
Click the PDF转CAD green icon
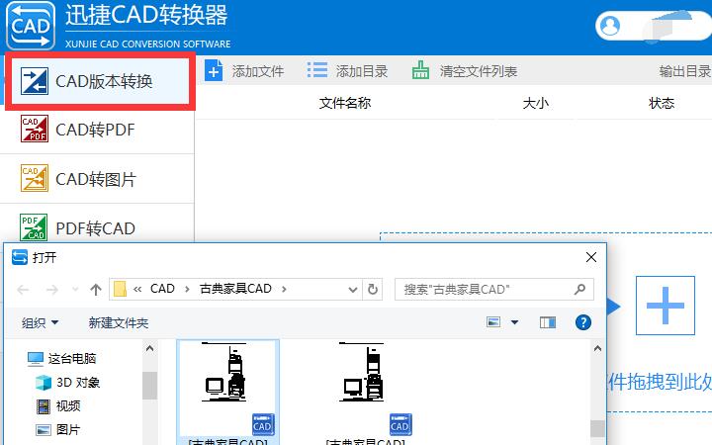pyautogui.click(x=34, y=227)
